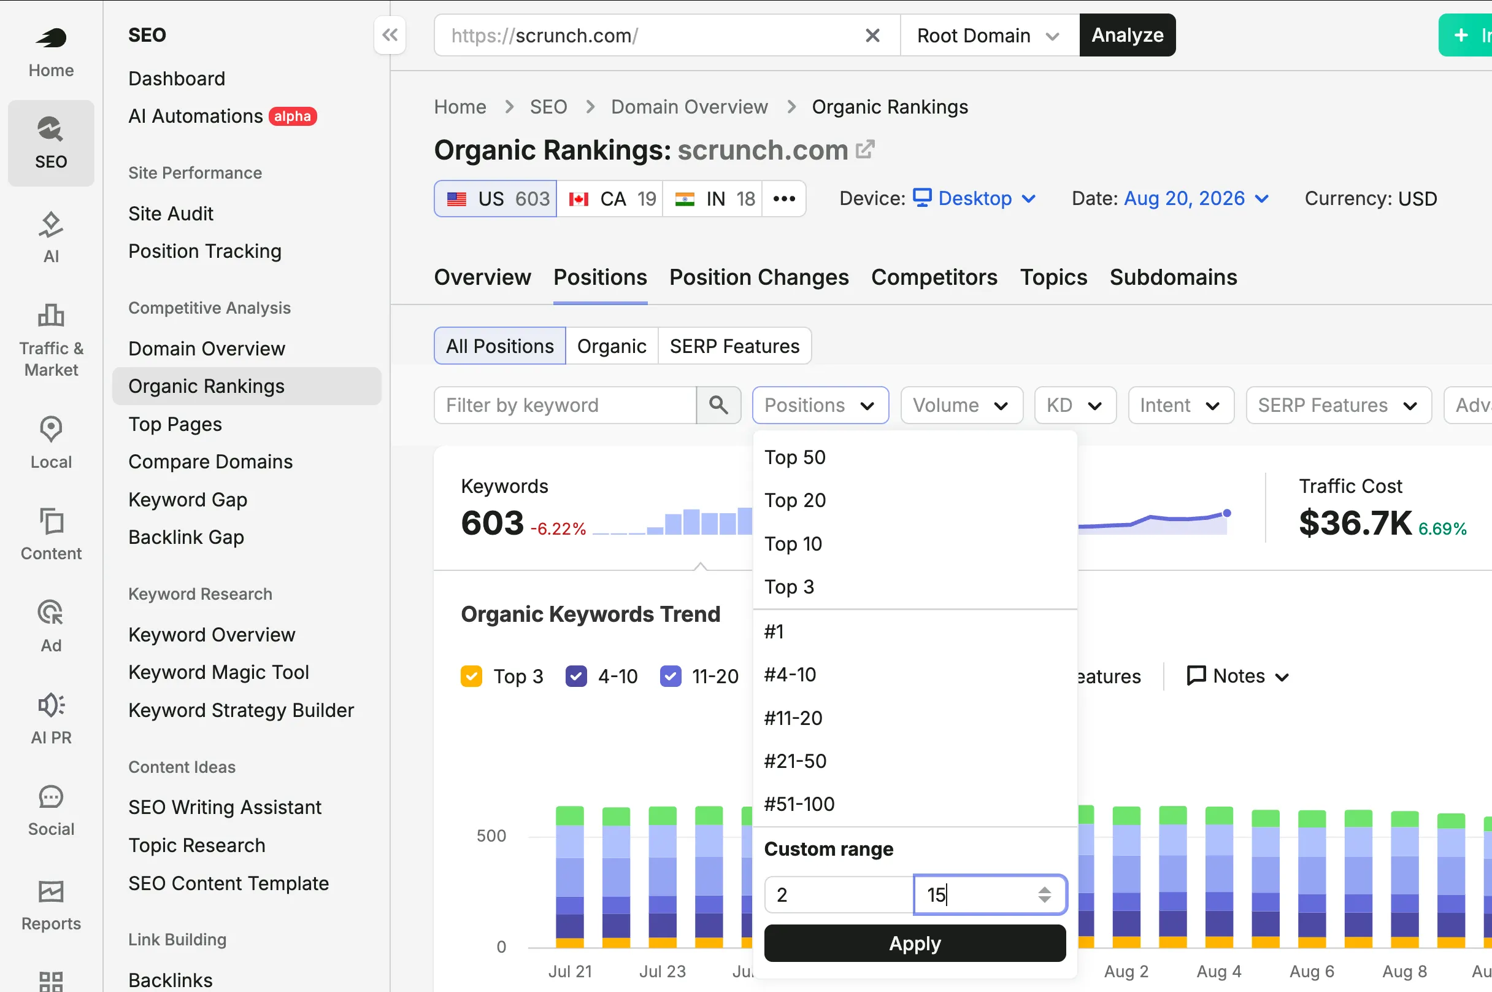The height and width of the screenshot is (992, 1492).
Task: Switch to SERP Features segment
Action: (734, 346)
